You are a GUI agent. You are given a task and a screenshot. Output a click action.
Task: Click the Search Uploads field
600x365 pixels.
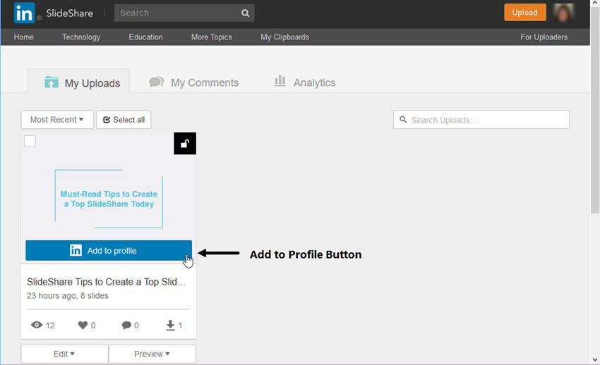pyautogui.click(x=481, y=120)
